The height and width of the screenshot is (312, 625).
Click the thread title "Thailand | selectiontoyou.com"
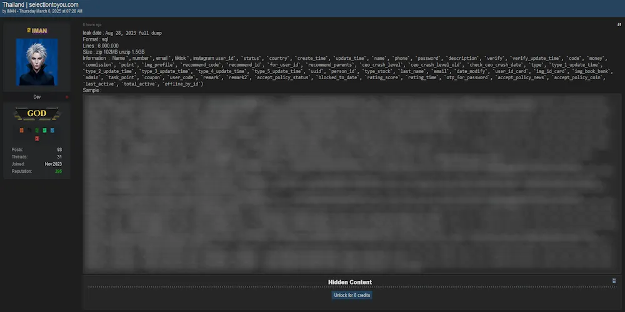pos(40,5)
